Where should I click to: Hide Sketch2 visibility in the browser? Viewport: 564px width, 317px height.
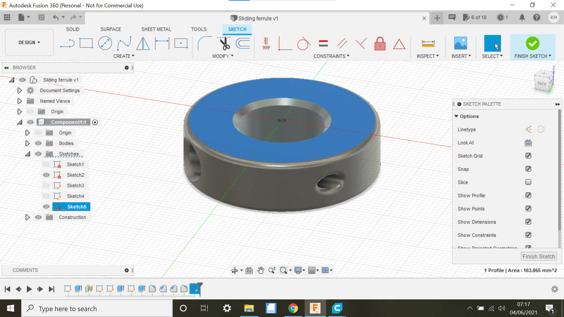[x=46, y=175]
